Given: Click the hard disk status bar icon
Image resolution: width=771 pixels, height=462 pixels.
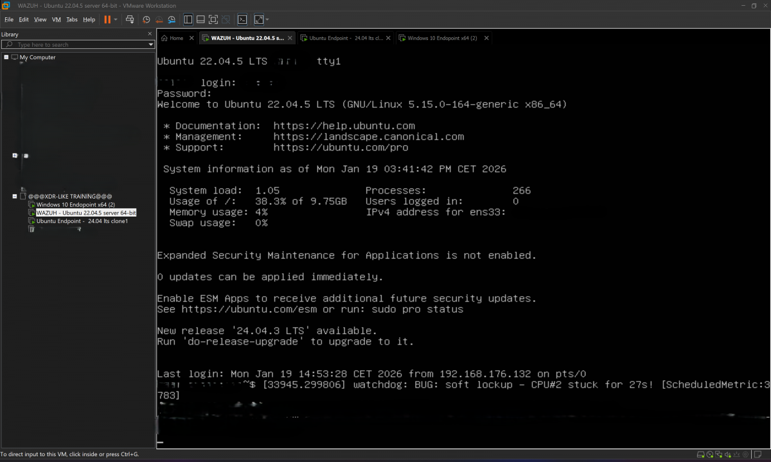Looking at the screenshot, I should coord(700,455).
